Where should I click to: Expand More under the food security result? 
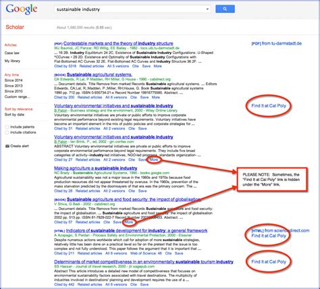[x=129, y=222]
